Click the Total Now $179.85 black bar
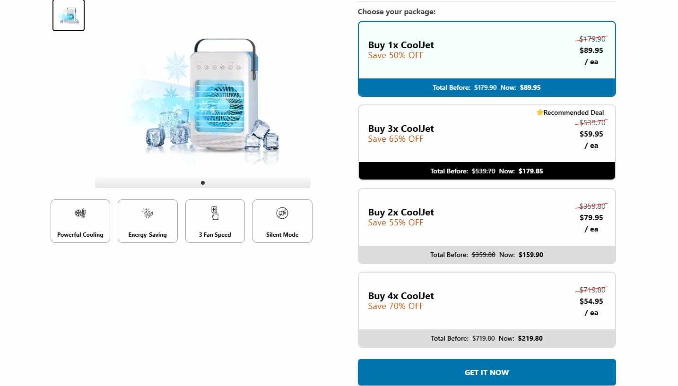 click(x=487, y=171)
